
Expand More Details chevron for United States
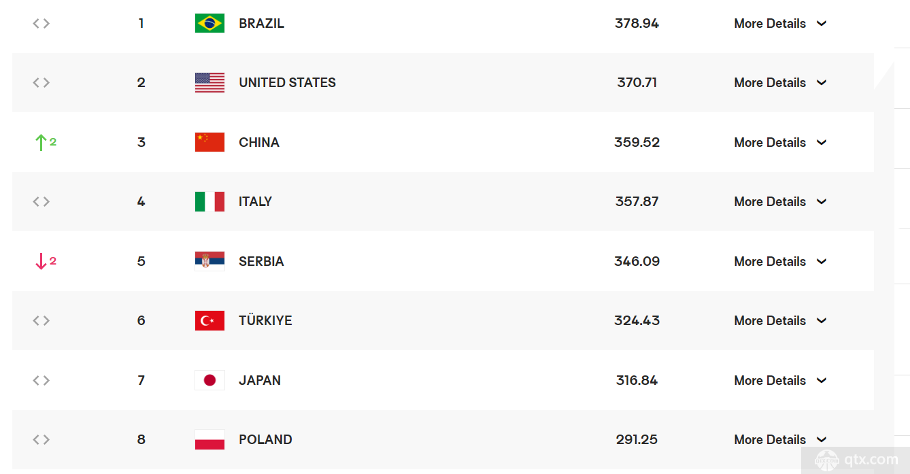click(x=822, y=82)
